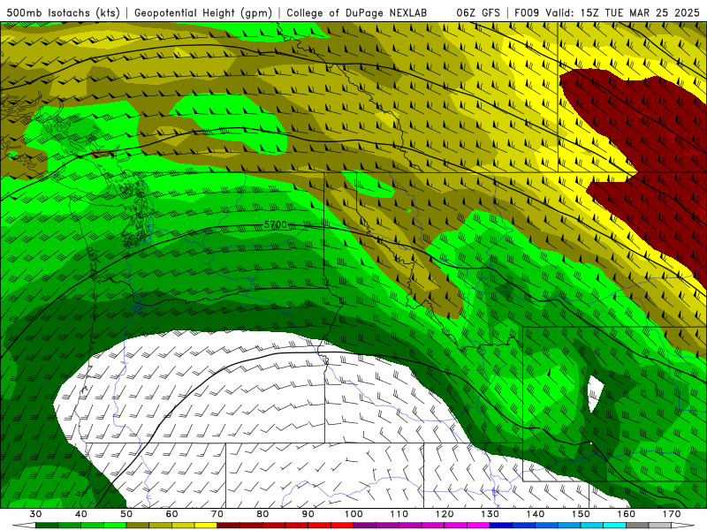Image resolution: width=707 pixels, height=530 pixels.
Task: Click the '50' value on the color scale
Action: [x=126, y=514]
